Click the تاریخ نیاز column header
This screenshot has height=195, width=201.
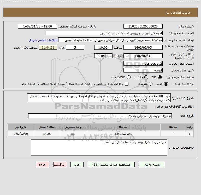[21, 127]
